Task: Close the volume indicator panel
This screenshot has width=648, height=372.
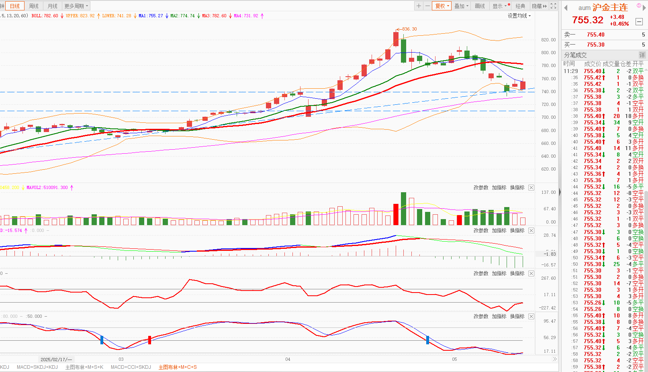Action: tap(531, 187)
